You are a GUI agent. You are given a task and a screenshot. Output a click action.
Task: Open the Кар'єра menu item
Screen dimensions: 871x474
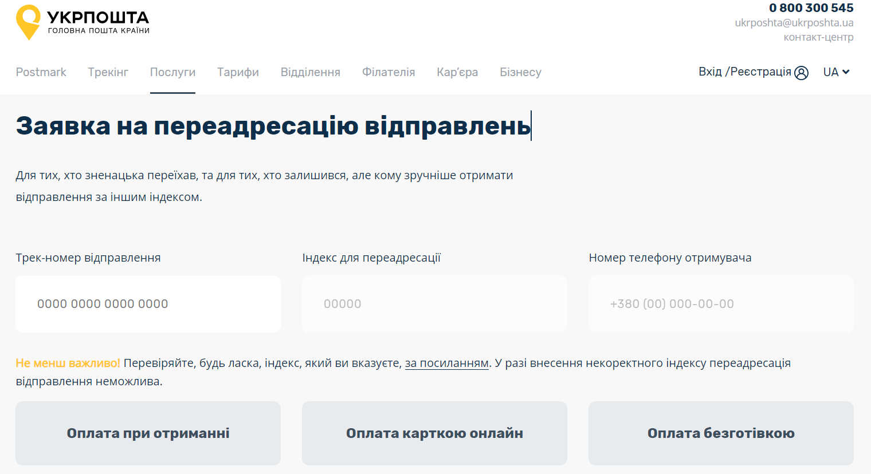(x=457, y=72)
